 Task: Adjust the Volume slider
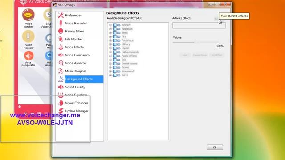(195, 42)
